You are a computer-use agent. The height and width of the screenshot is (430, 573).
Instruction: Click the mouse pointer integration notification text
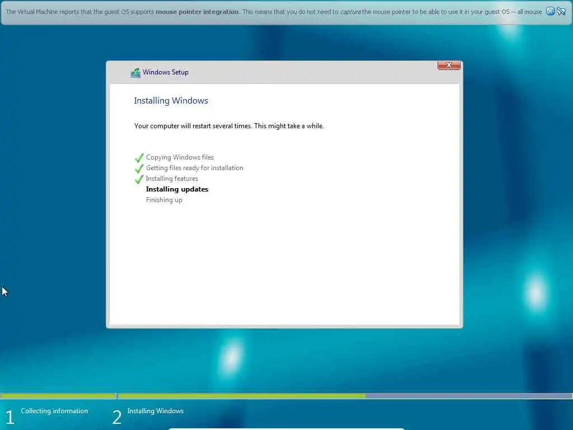tap(274, 12)
